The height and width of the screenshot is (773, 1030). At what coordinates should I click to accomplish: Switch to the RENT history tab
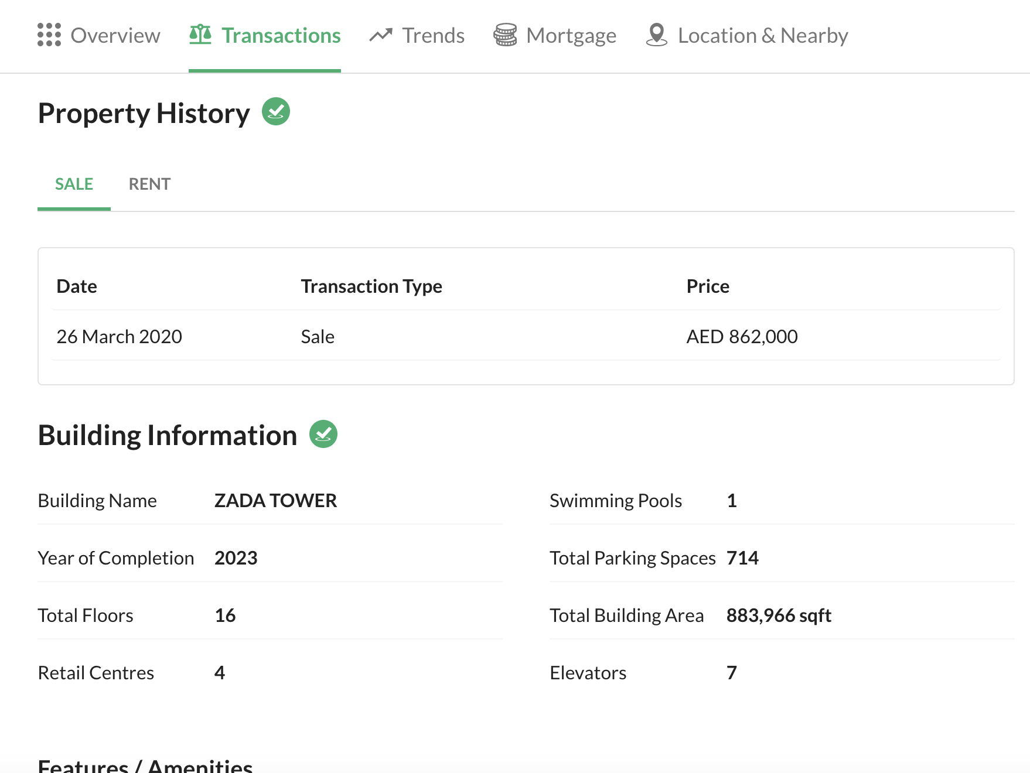click(149, 184)
